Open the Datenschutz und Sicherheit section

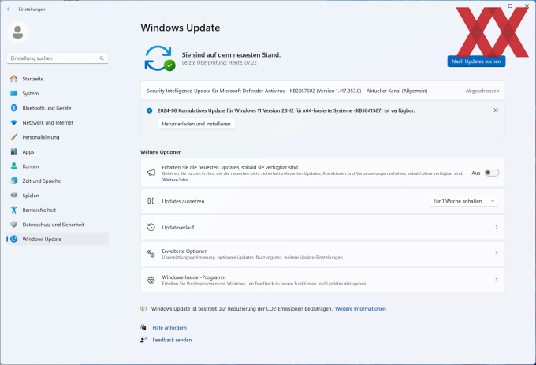(x=58, y=224)
